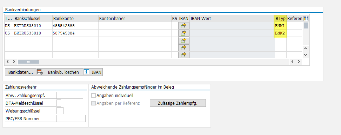This screenshot has height=135, width=341.
Task: Click the Zulässige Zahlempfg. button
Action: [178, 103]
